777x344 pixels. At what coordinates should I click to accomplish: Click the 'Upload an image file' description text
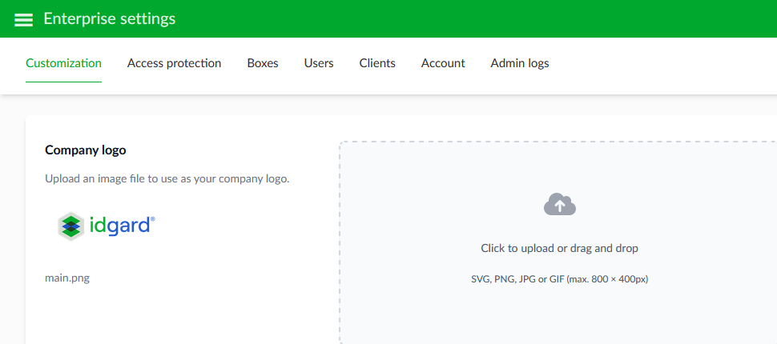[167, 178]
